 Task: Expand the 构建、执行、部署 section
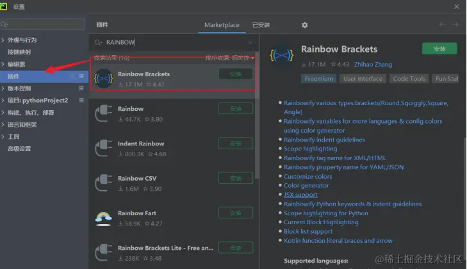pos(3,113)
